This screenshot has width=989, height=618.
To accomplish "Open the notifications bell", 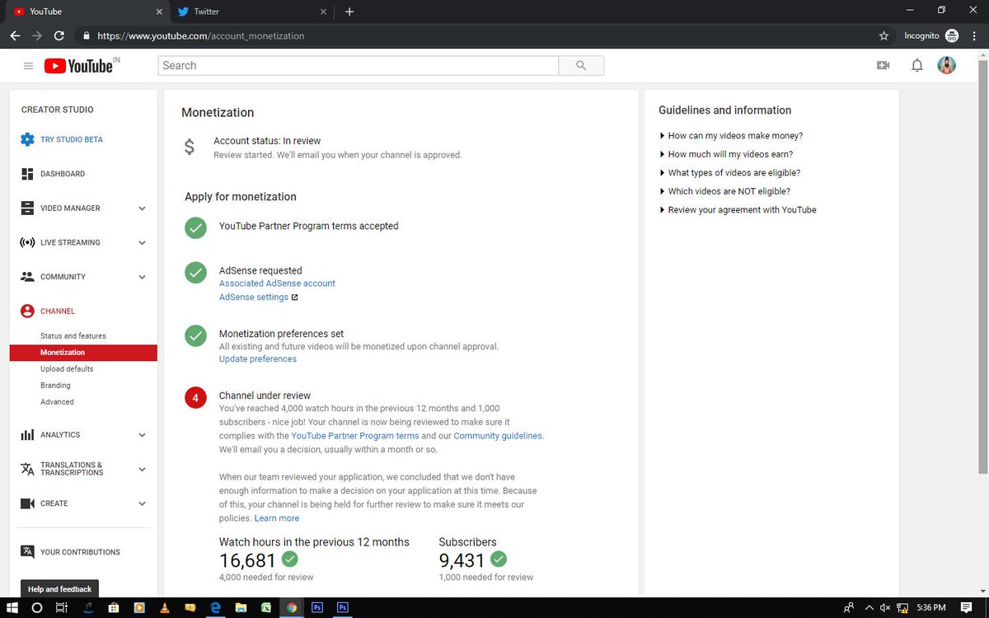I will pos(916,66).
